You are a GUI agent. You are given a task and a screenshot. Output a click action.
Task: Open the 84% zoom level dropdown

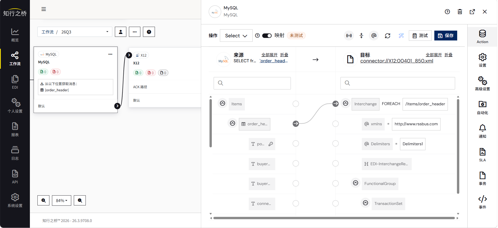click(x=62, y=201)
